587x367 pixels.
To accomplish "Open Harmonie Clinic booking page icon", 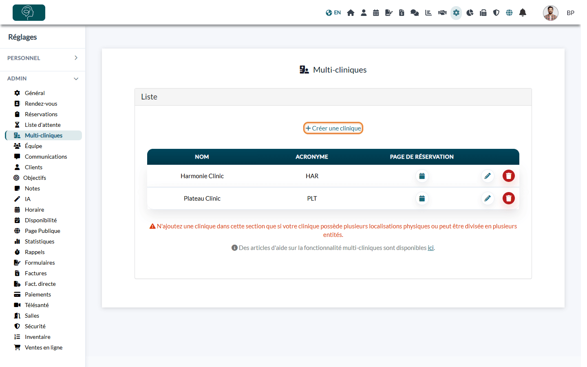I will pos(422,176).
